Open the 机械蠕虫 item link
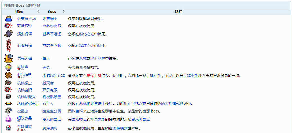 coord(24,83)
